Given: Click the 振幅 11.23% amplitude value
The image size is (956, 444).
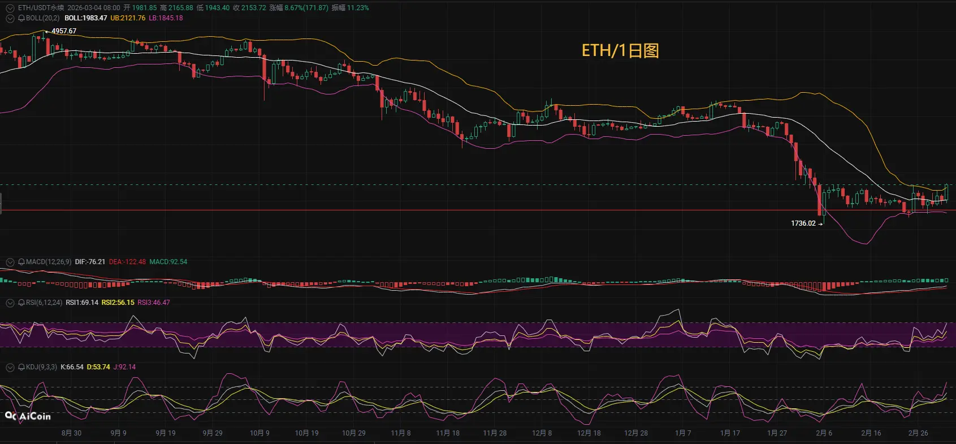Looking at the screenshot, I should [x=350, y=8].
